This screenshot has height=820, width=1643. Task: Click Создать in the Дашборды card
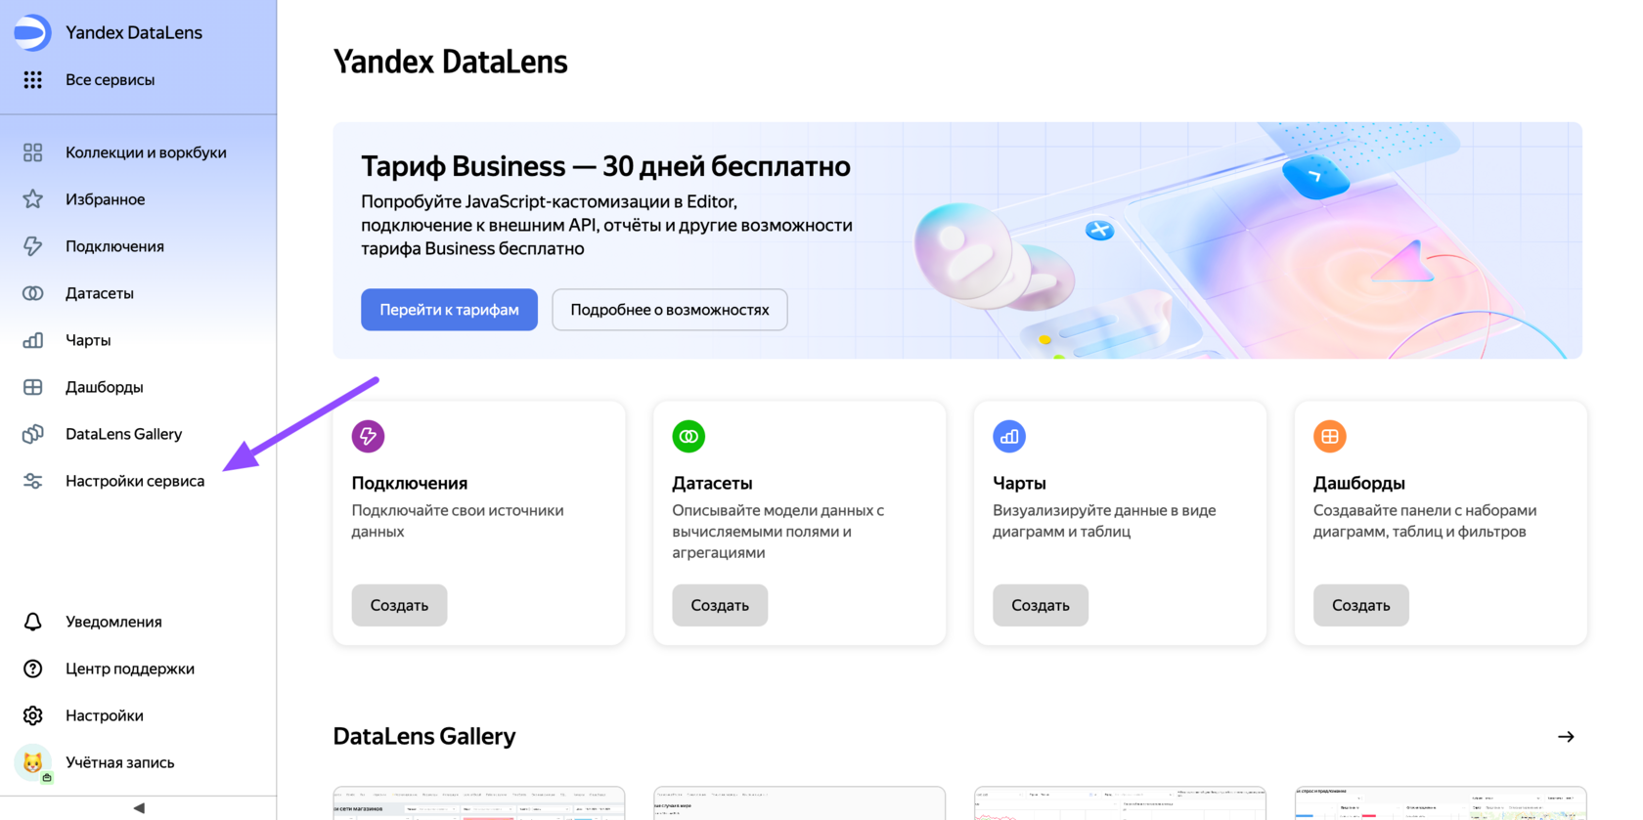[x=1361, y=605]
